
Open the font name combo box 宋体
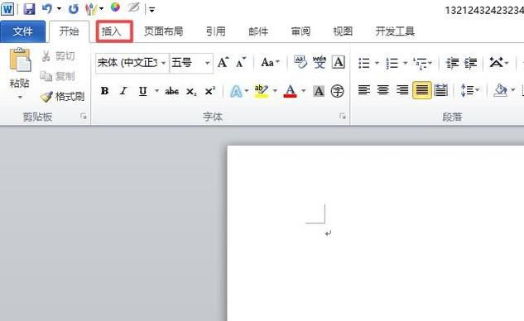[132, 63]
